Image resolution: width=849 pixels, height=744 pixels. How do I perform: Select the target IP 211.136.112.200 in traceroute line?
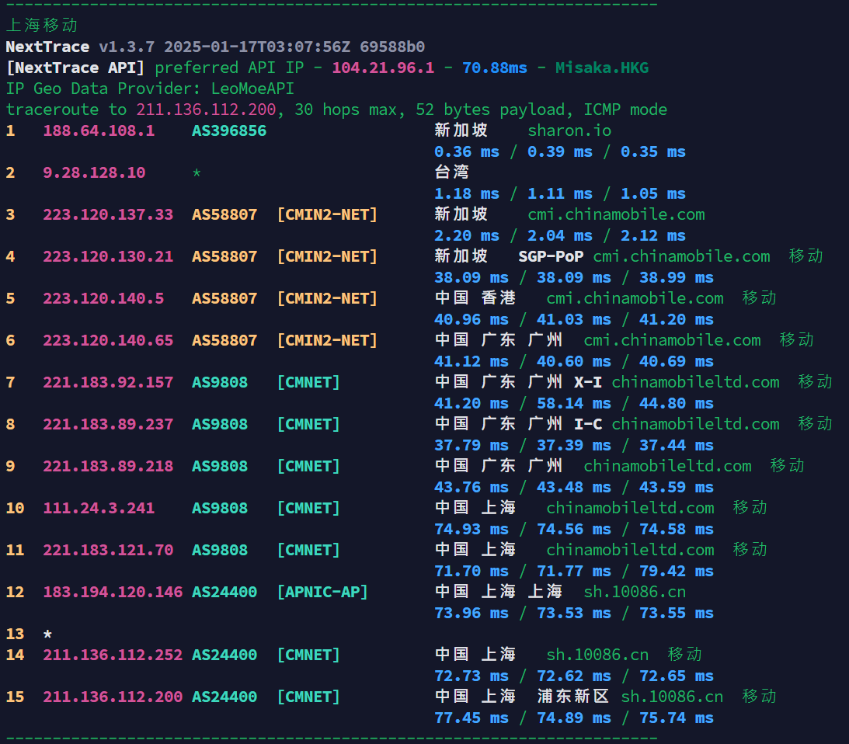point(206,110)
